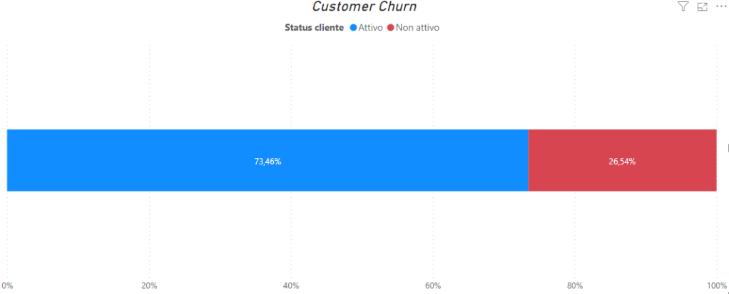The width and height of the screenshot is (729, 294).
Task: Click the empty plot area below the bar
Action: tap(357, 235)
